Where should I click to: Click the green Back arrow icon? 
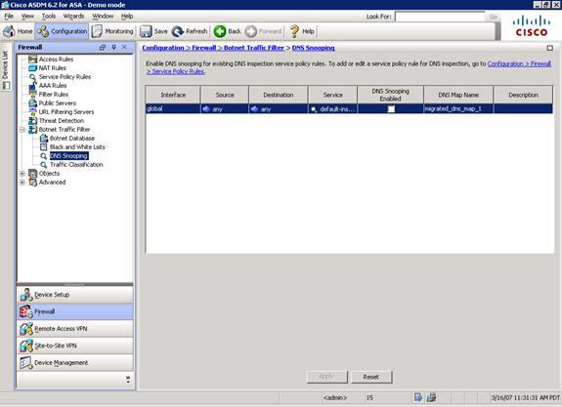click(220, 31)
